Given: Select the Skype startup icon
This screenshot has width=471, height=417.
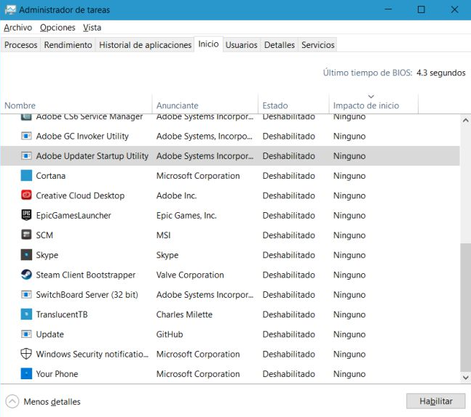Looking at the screenshot, I should tap(26, 255).
